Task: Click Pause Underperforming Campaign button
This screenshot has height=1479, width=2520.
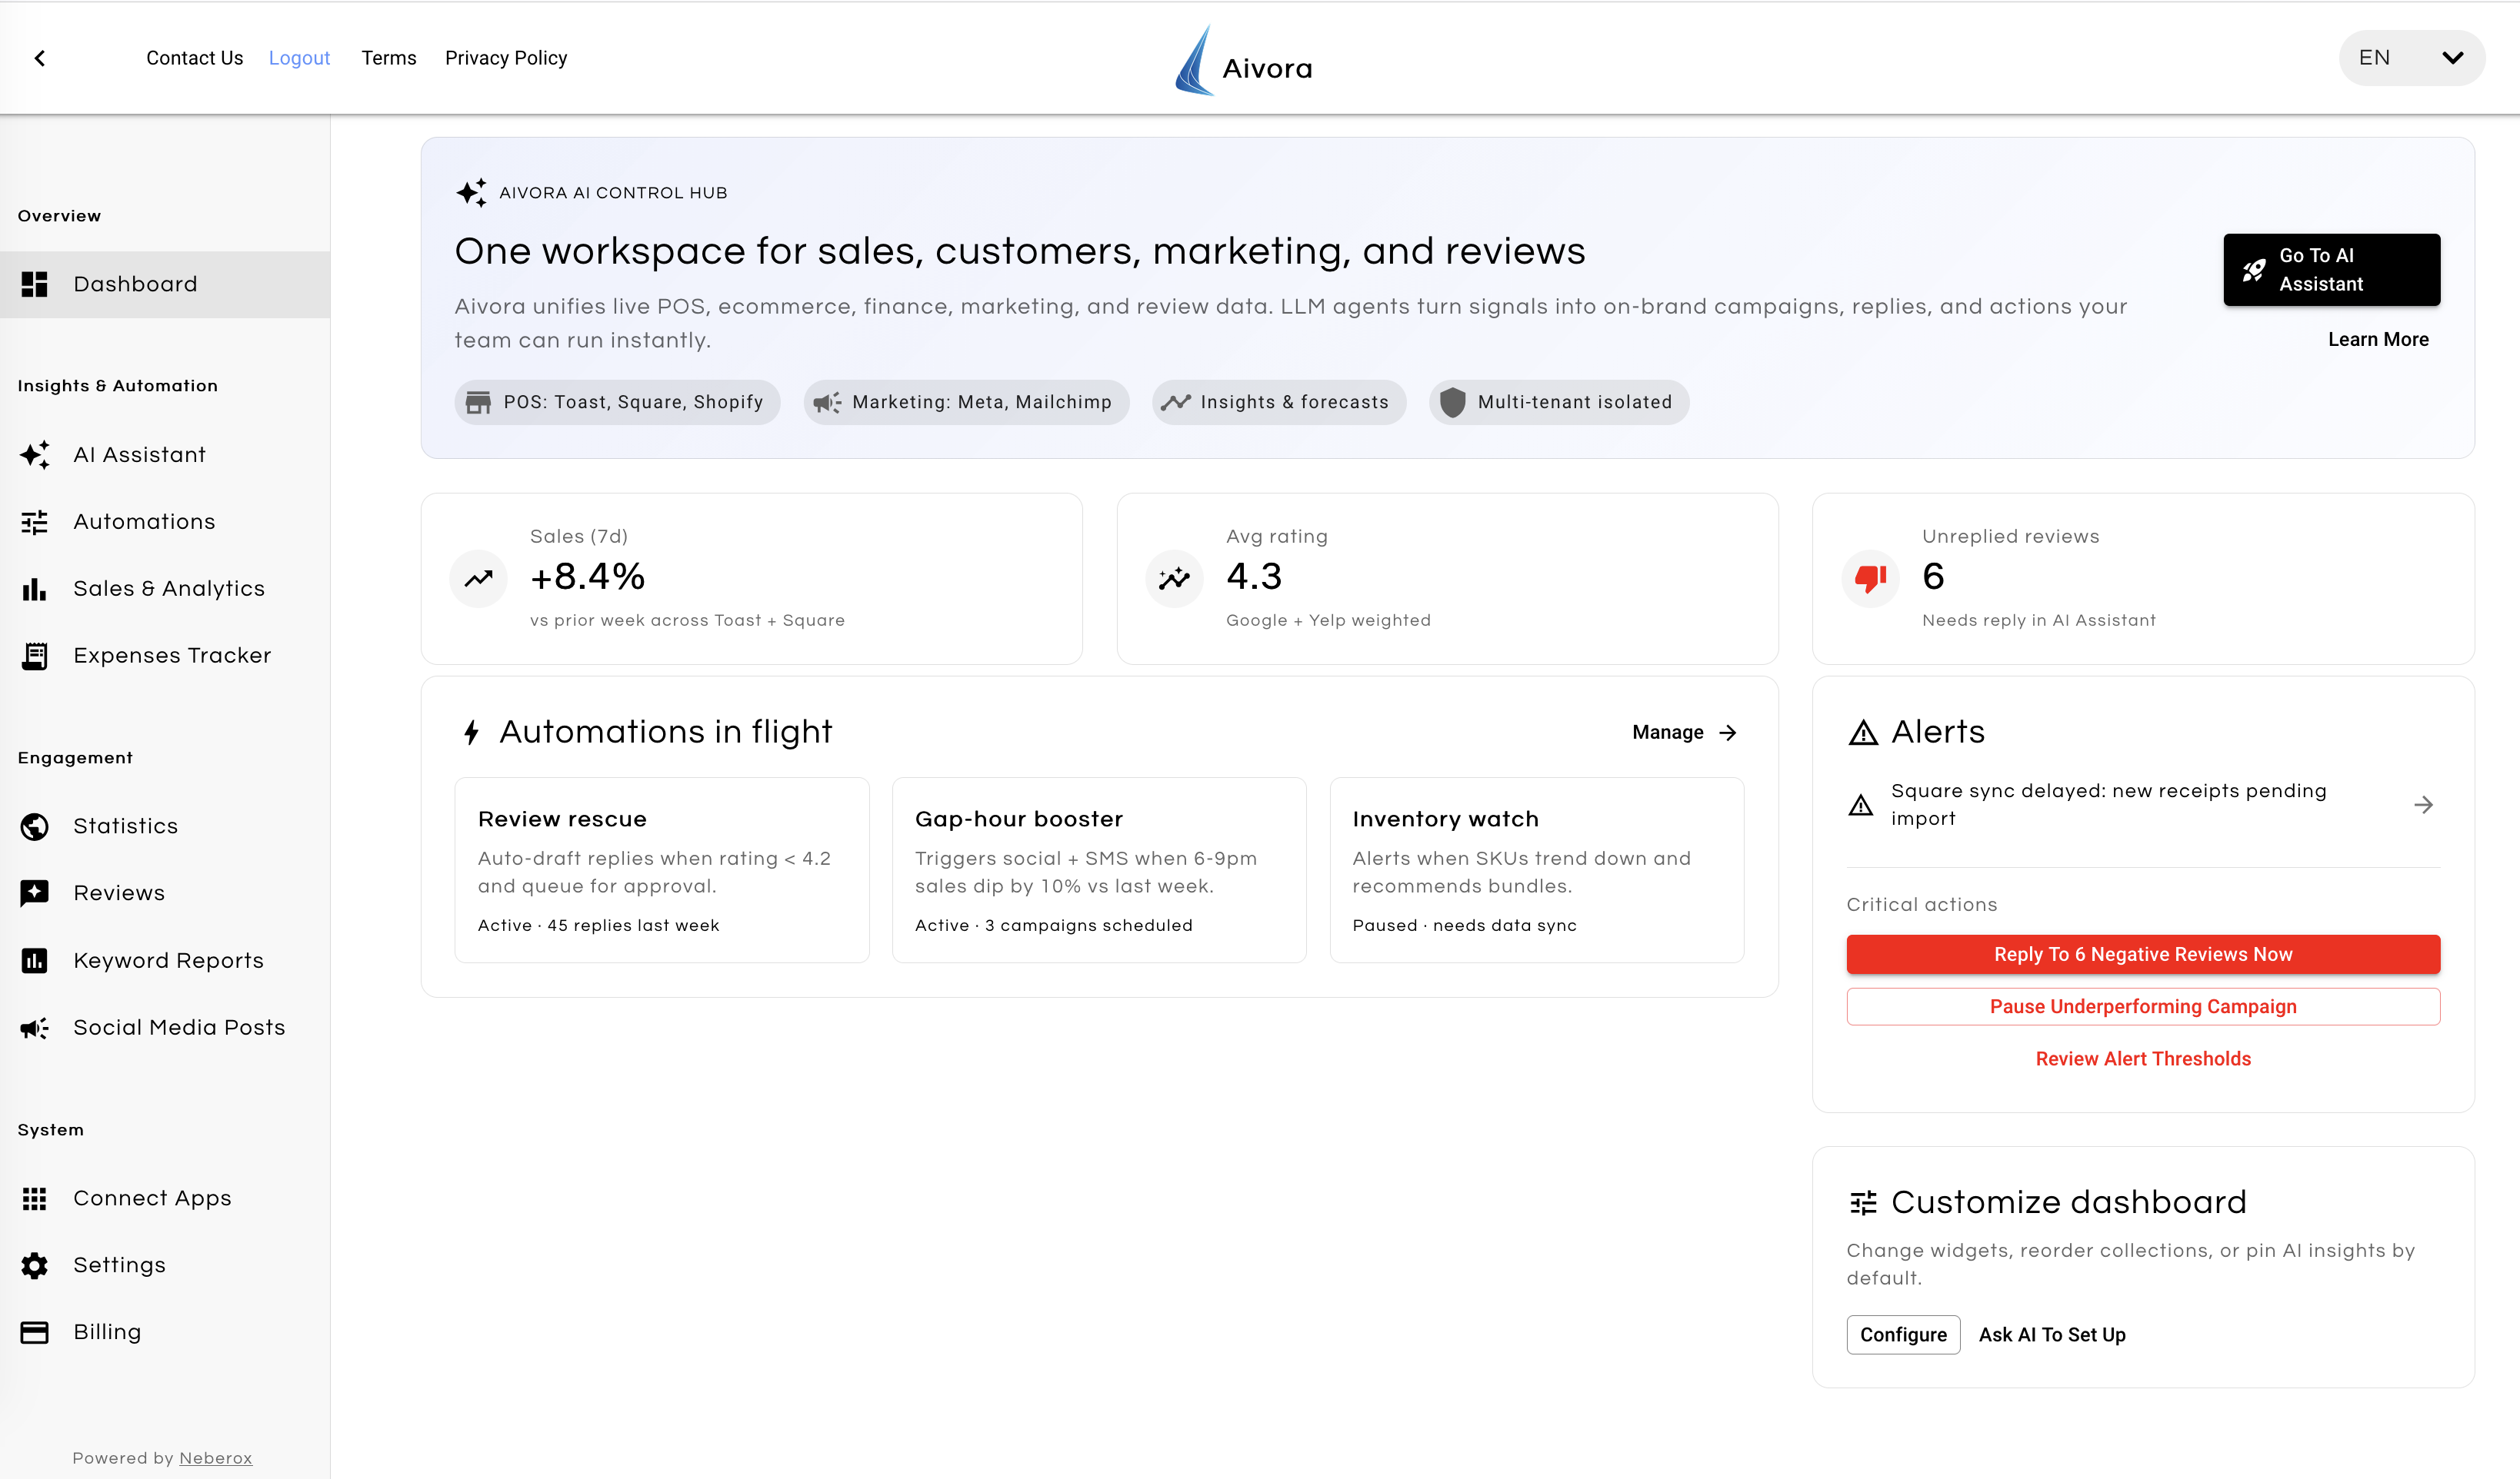Action: point(2142,1006)
